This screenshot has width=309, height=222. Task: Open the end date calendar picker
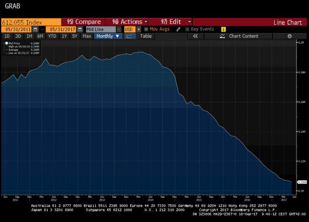(x=80, y=29)
